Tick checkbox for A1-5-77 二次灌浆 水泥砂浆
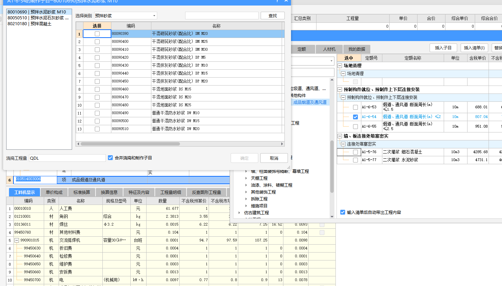 [x=355, y=160]
